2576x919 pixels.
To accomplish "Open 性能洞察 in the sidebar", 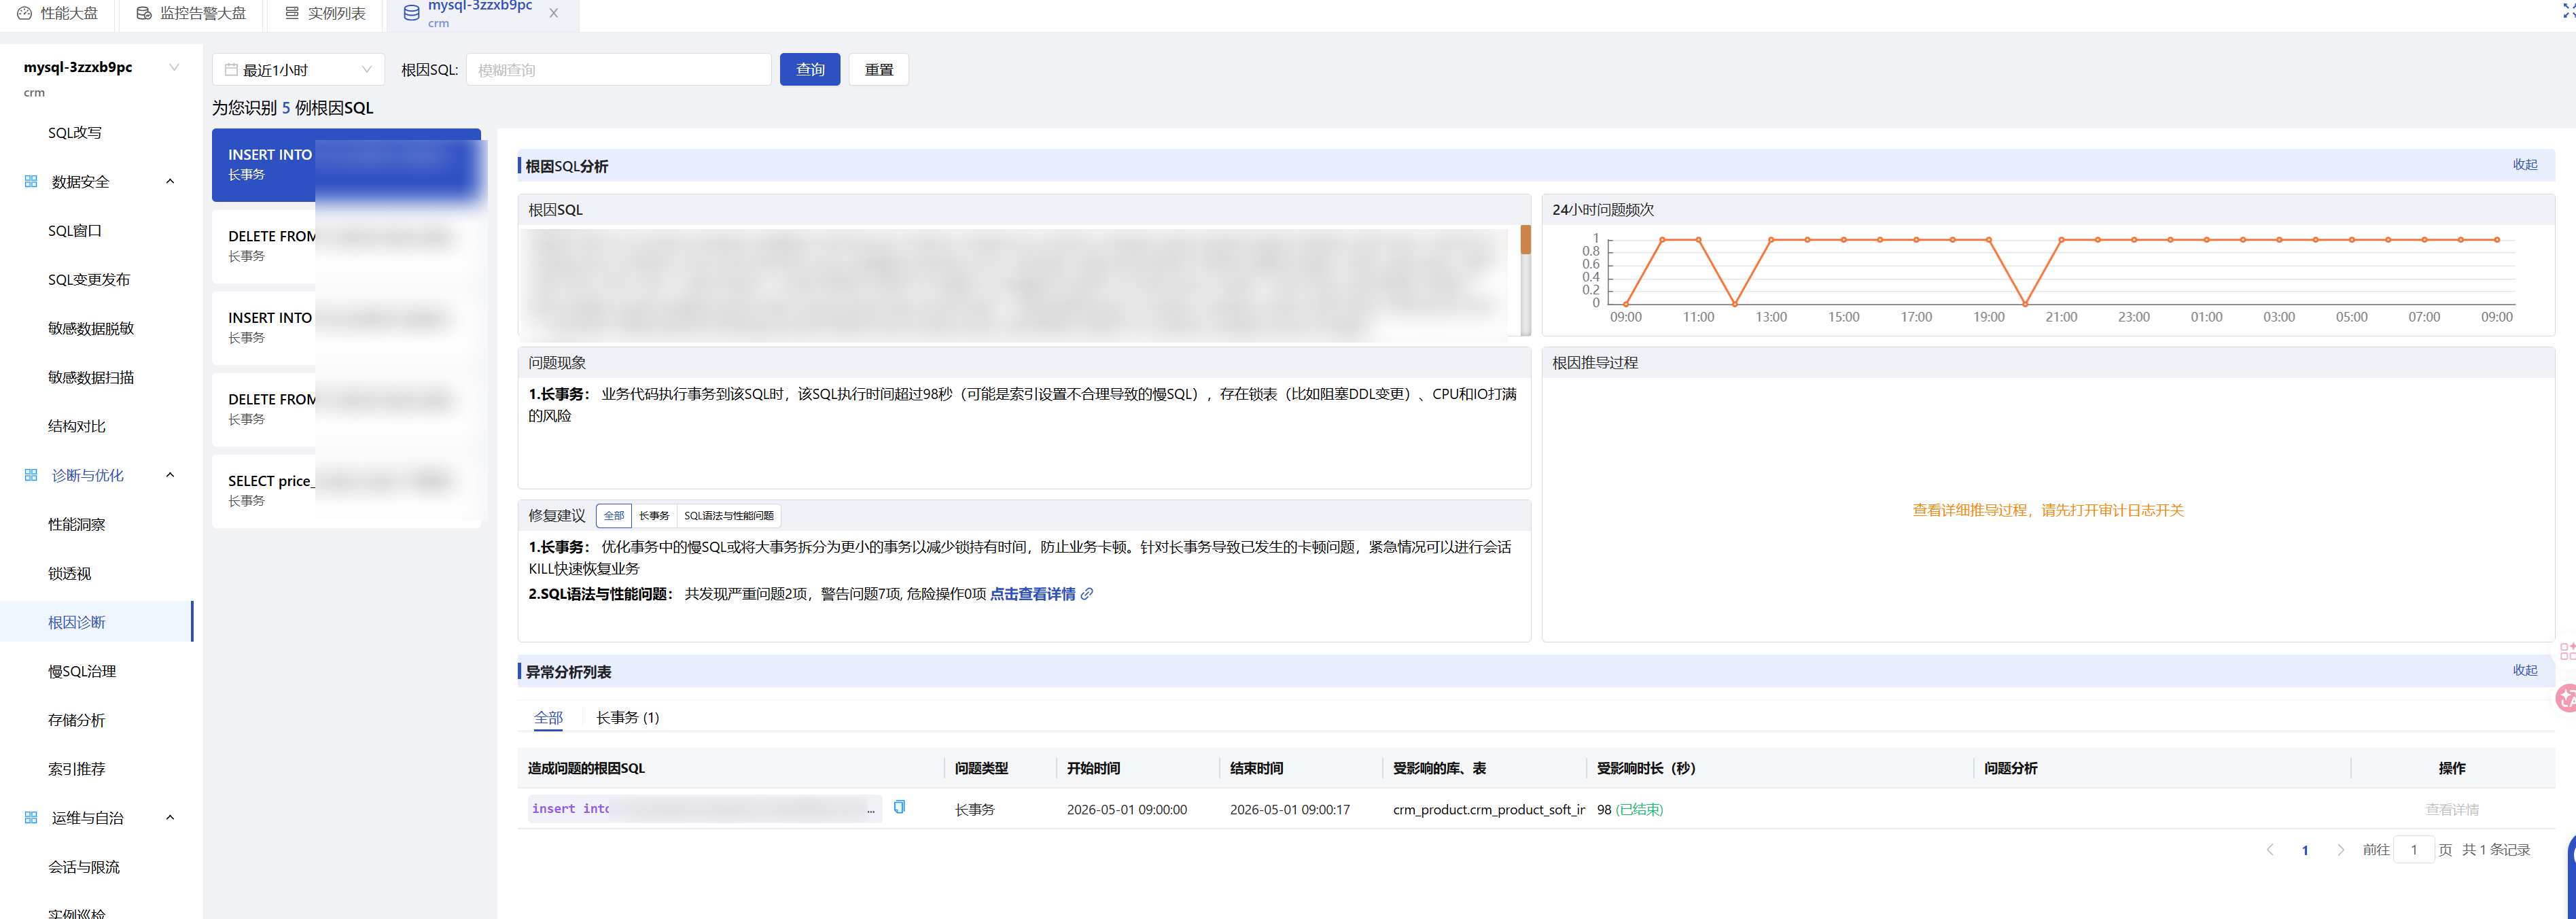I will tap(77, 524).
